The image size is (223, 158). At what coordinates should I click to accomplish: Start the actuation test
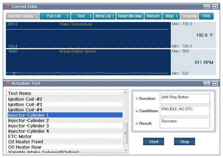click(154, 142)
